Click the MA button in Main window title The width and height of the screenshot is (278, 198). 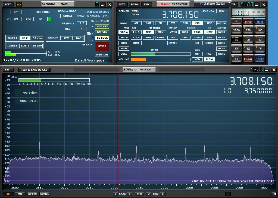pyautogui.click(x=19, y=5)
